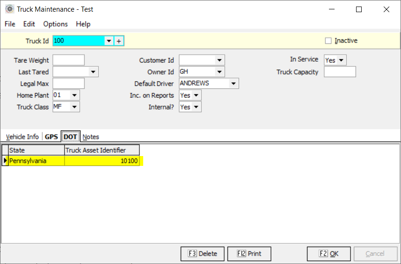Enable the Inactive checkbox
This screenshot has height=264, width=401.
click(328, 41)
